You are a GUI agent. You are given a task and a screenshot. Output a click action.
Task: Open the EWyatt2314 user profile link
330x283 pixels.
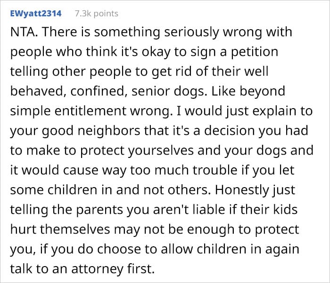point(36,14)
